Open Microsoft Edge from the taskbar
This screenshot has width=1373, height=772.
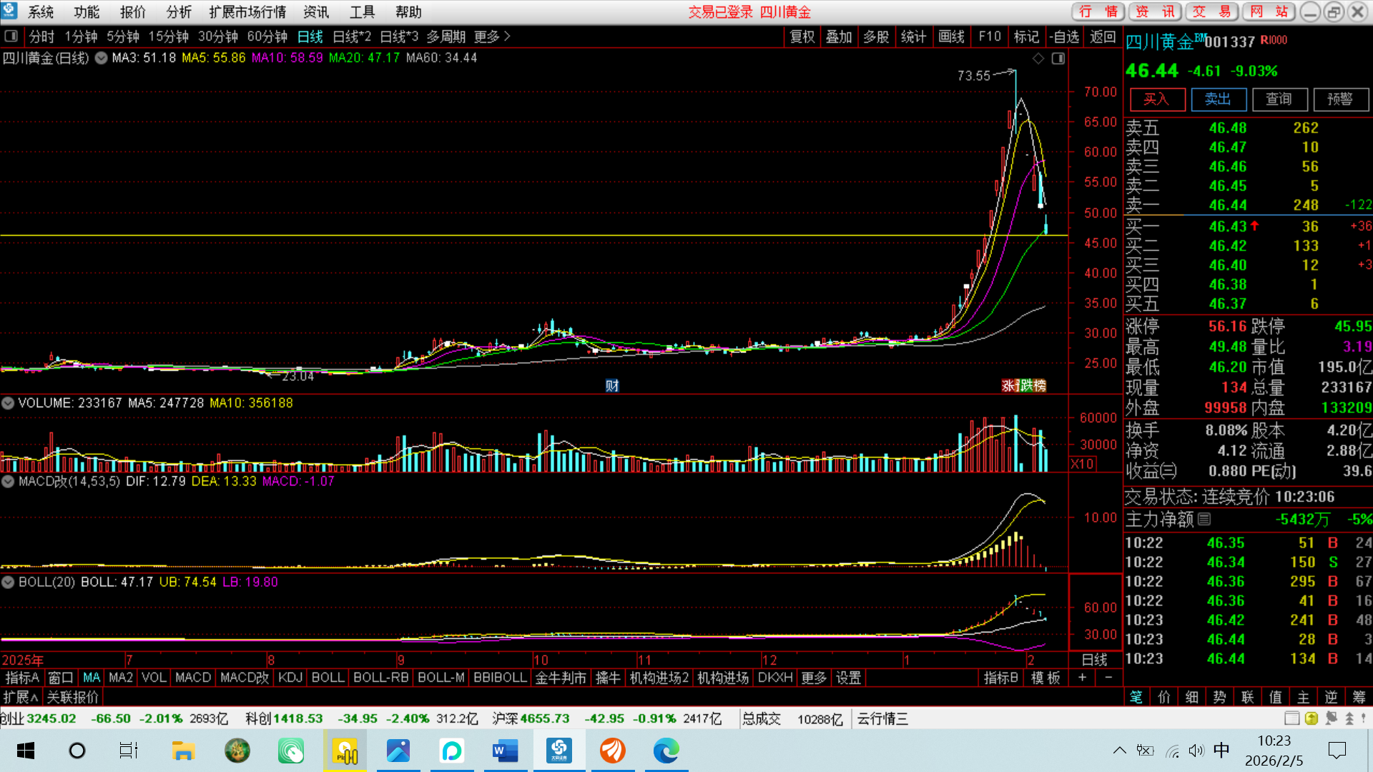[666, 751]
